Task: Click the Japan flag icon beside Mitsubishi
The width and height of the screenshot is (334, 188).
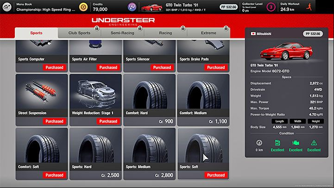Action: [x=253, y=34]
